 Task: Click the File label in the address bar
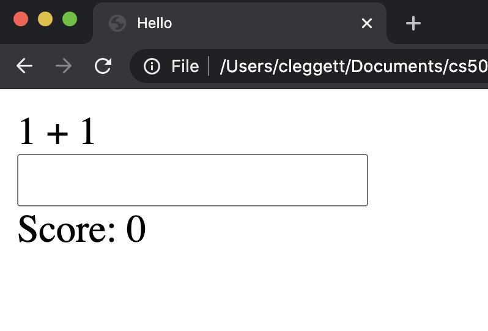tap(185, 66)
